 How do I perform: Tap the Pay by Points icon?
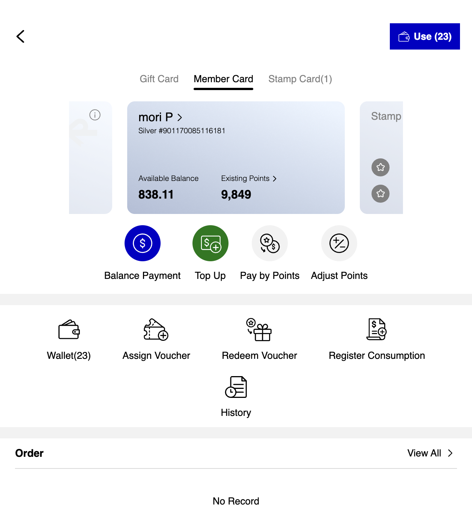pos(270,243)
